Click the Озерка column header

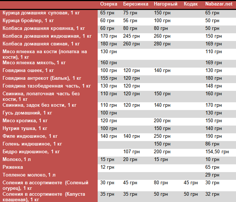point(109,4)
